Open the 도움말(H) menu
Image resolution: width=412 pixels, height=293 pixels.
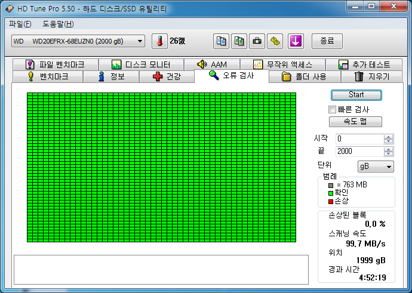[58, 24]
